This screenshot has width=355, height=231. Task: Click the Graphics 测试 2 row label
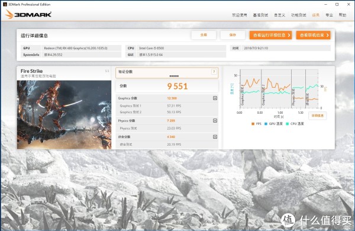point(130,112)
